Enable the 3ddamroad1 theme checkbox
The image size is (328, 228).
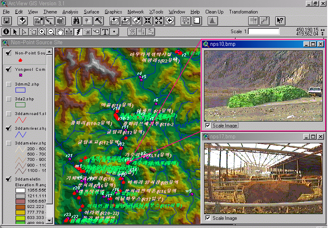(x=9, y=114)
